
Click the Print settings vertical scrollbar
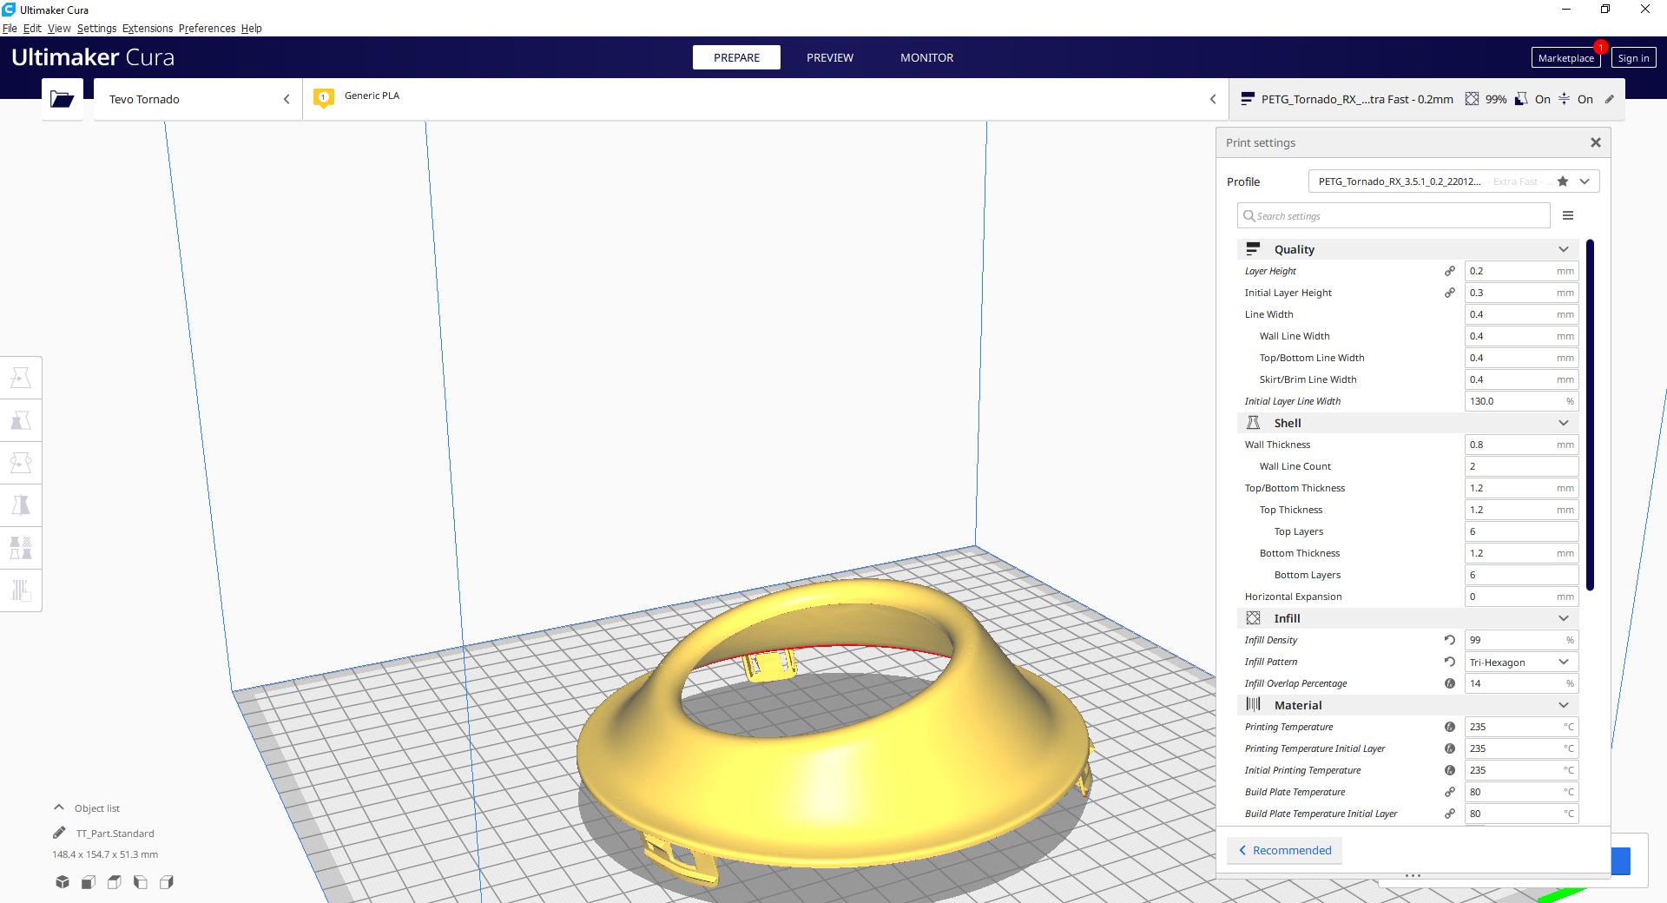[x=1591, y=415]
